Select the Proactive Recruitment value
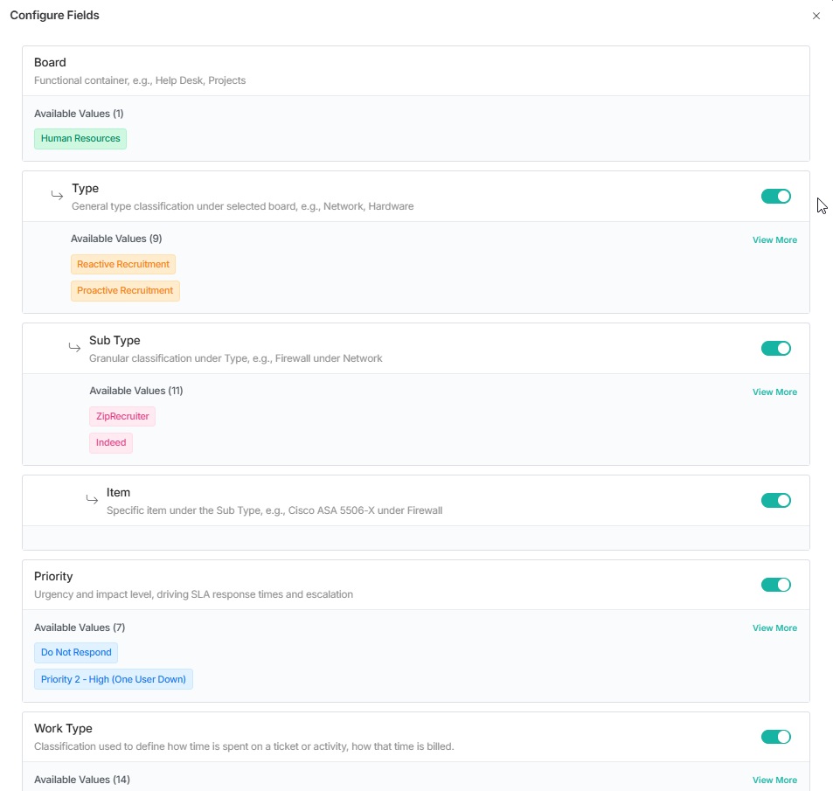The width and height of the screenshot is (833, 791). coord(125,290)
